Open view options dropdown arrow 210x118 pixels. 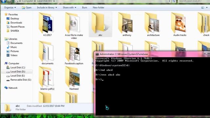(207, 8)
